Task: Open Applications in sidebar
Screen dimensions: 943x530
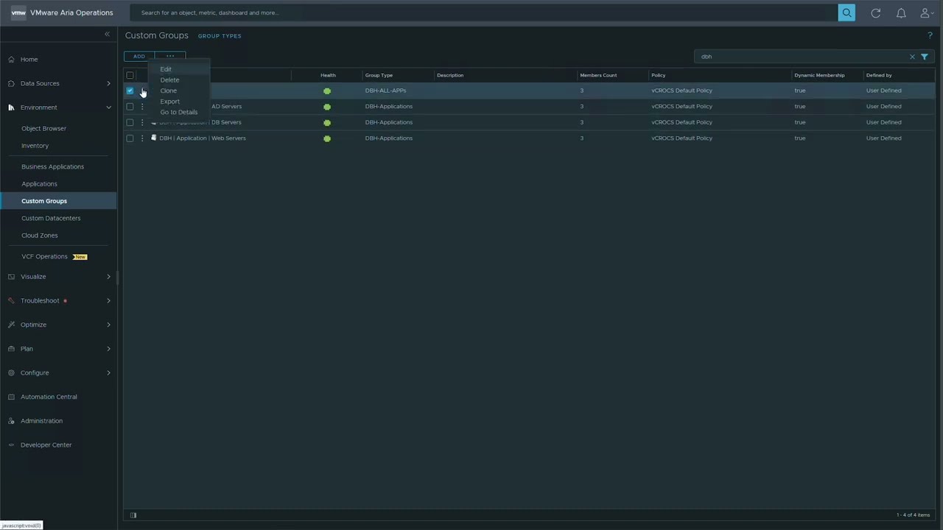Action: 39,184
